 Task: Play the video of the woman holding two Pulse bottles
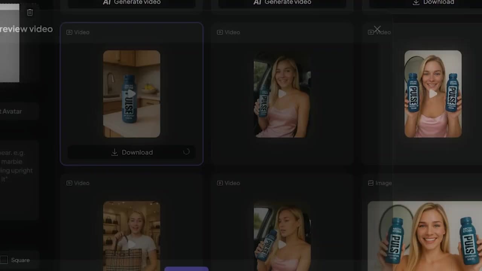point(433,94)
